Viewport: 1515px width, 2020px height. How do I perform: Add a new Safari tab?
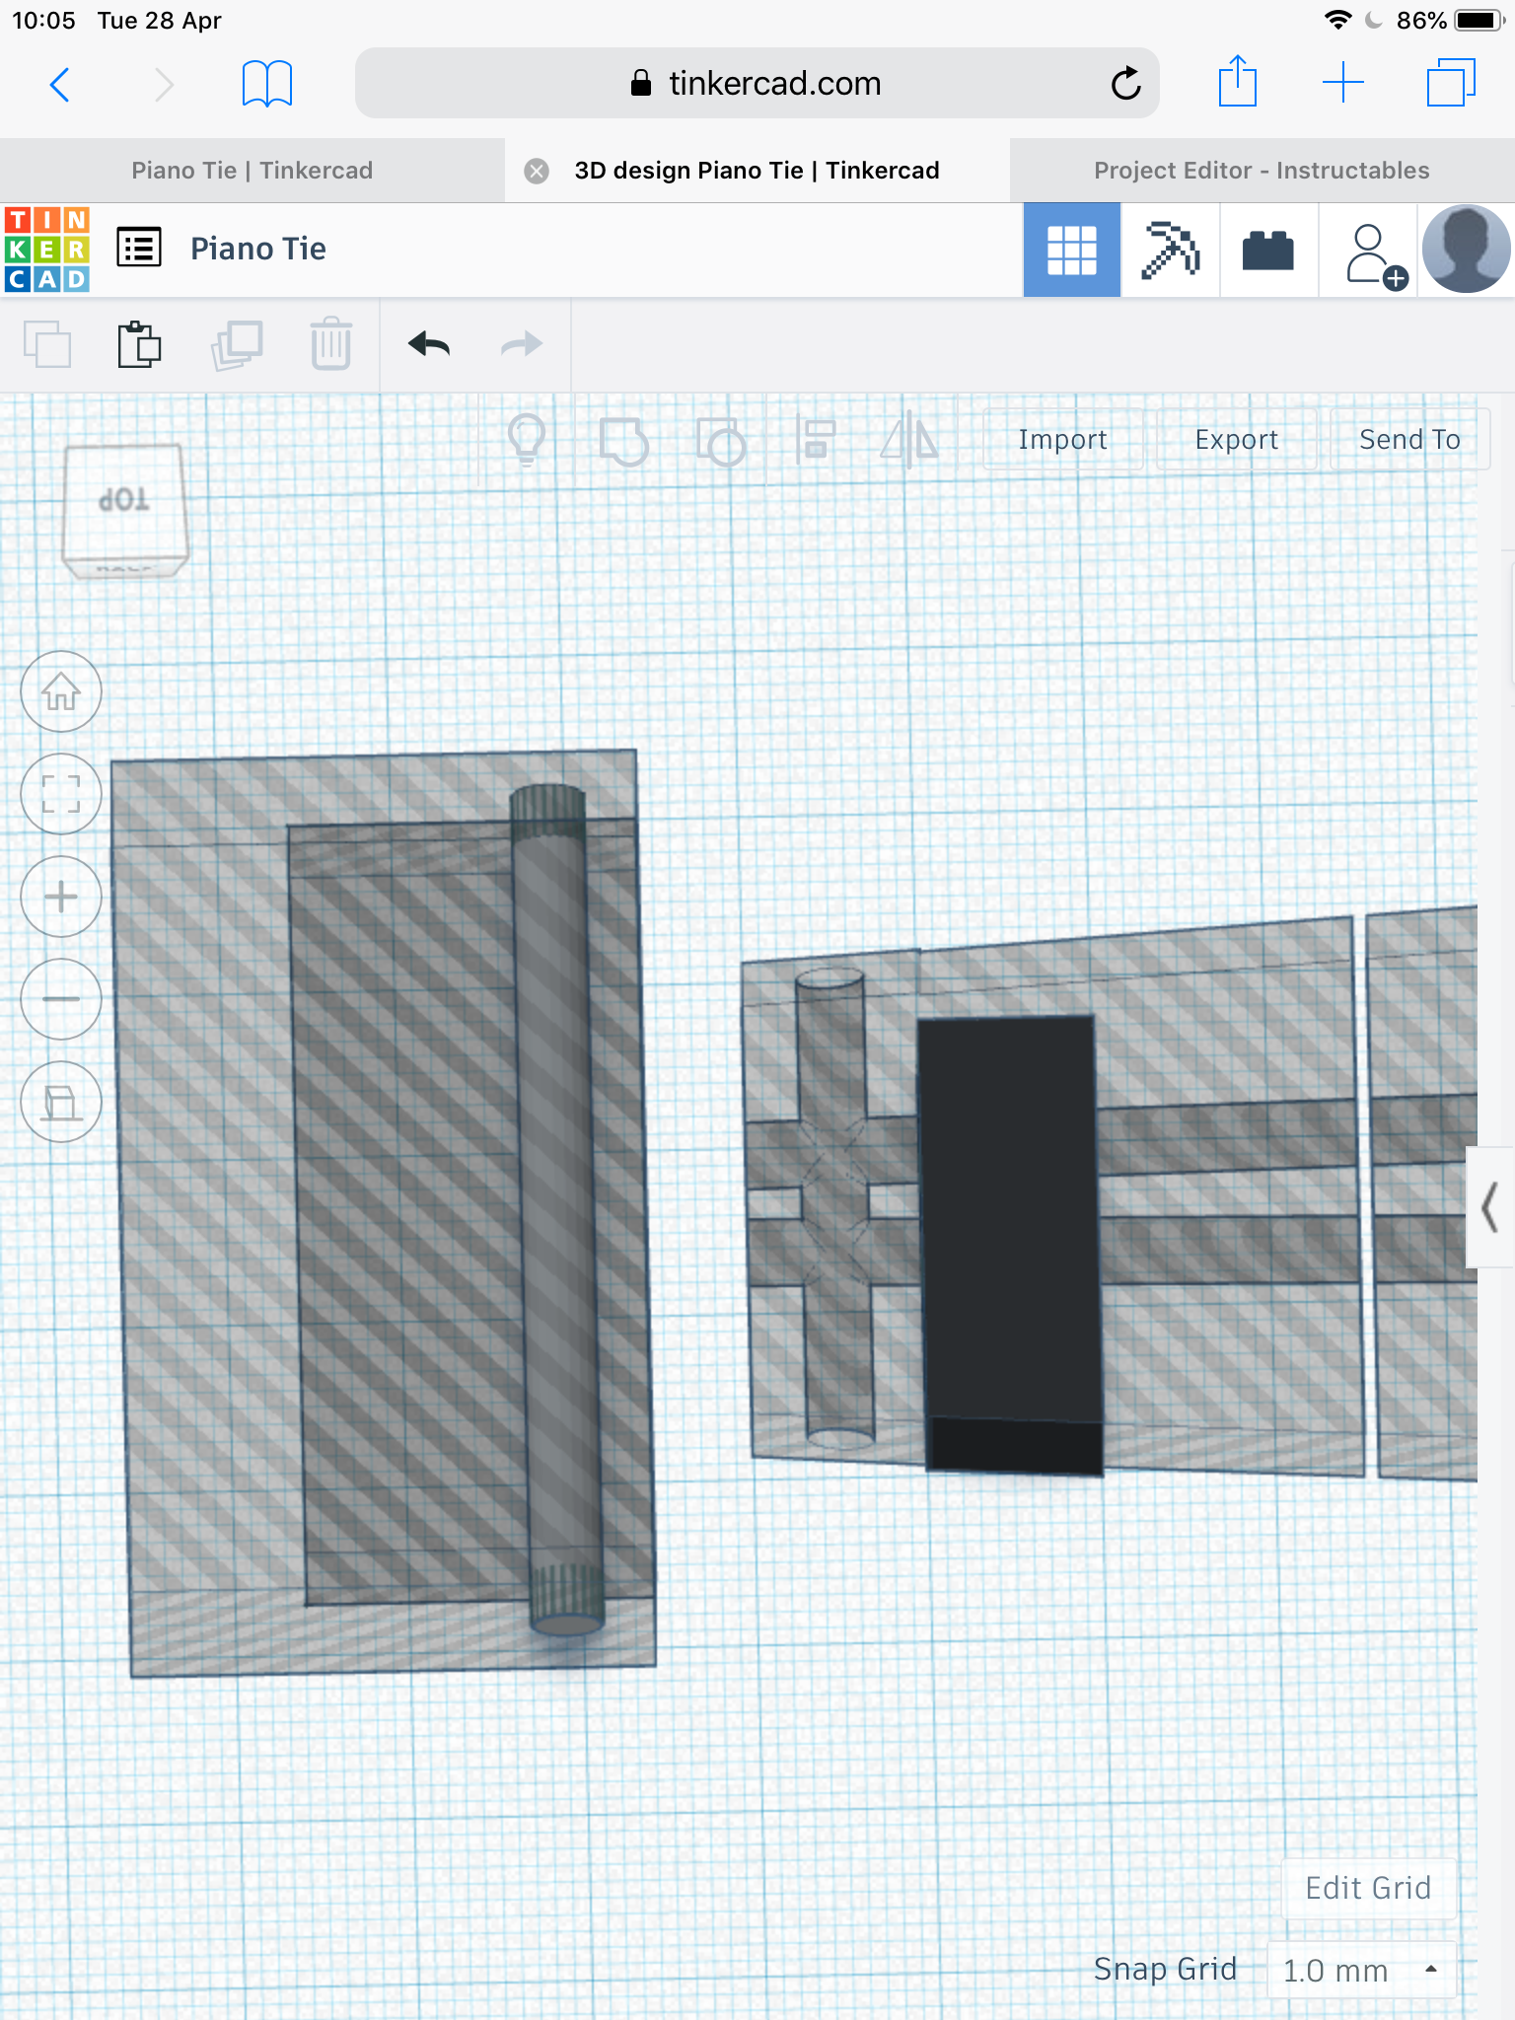click(x=1343, y=83)
